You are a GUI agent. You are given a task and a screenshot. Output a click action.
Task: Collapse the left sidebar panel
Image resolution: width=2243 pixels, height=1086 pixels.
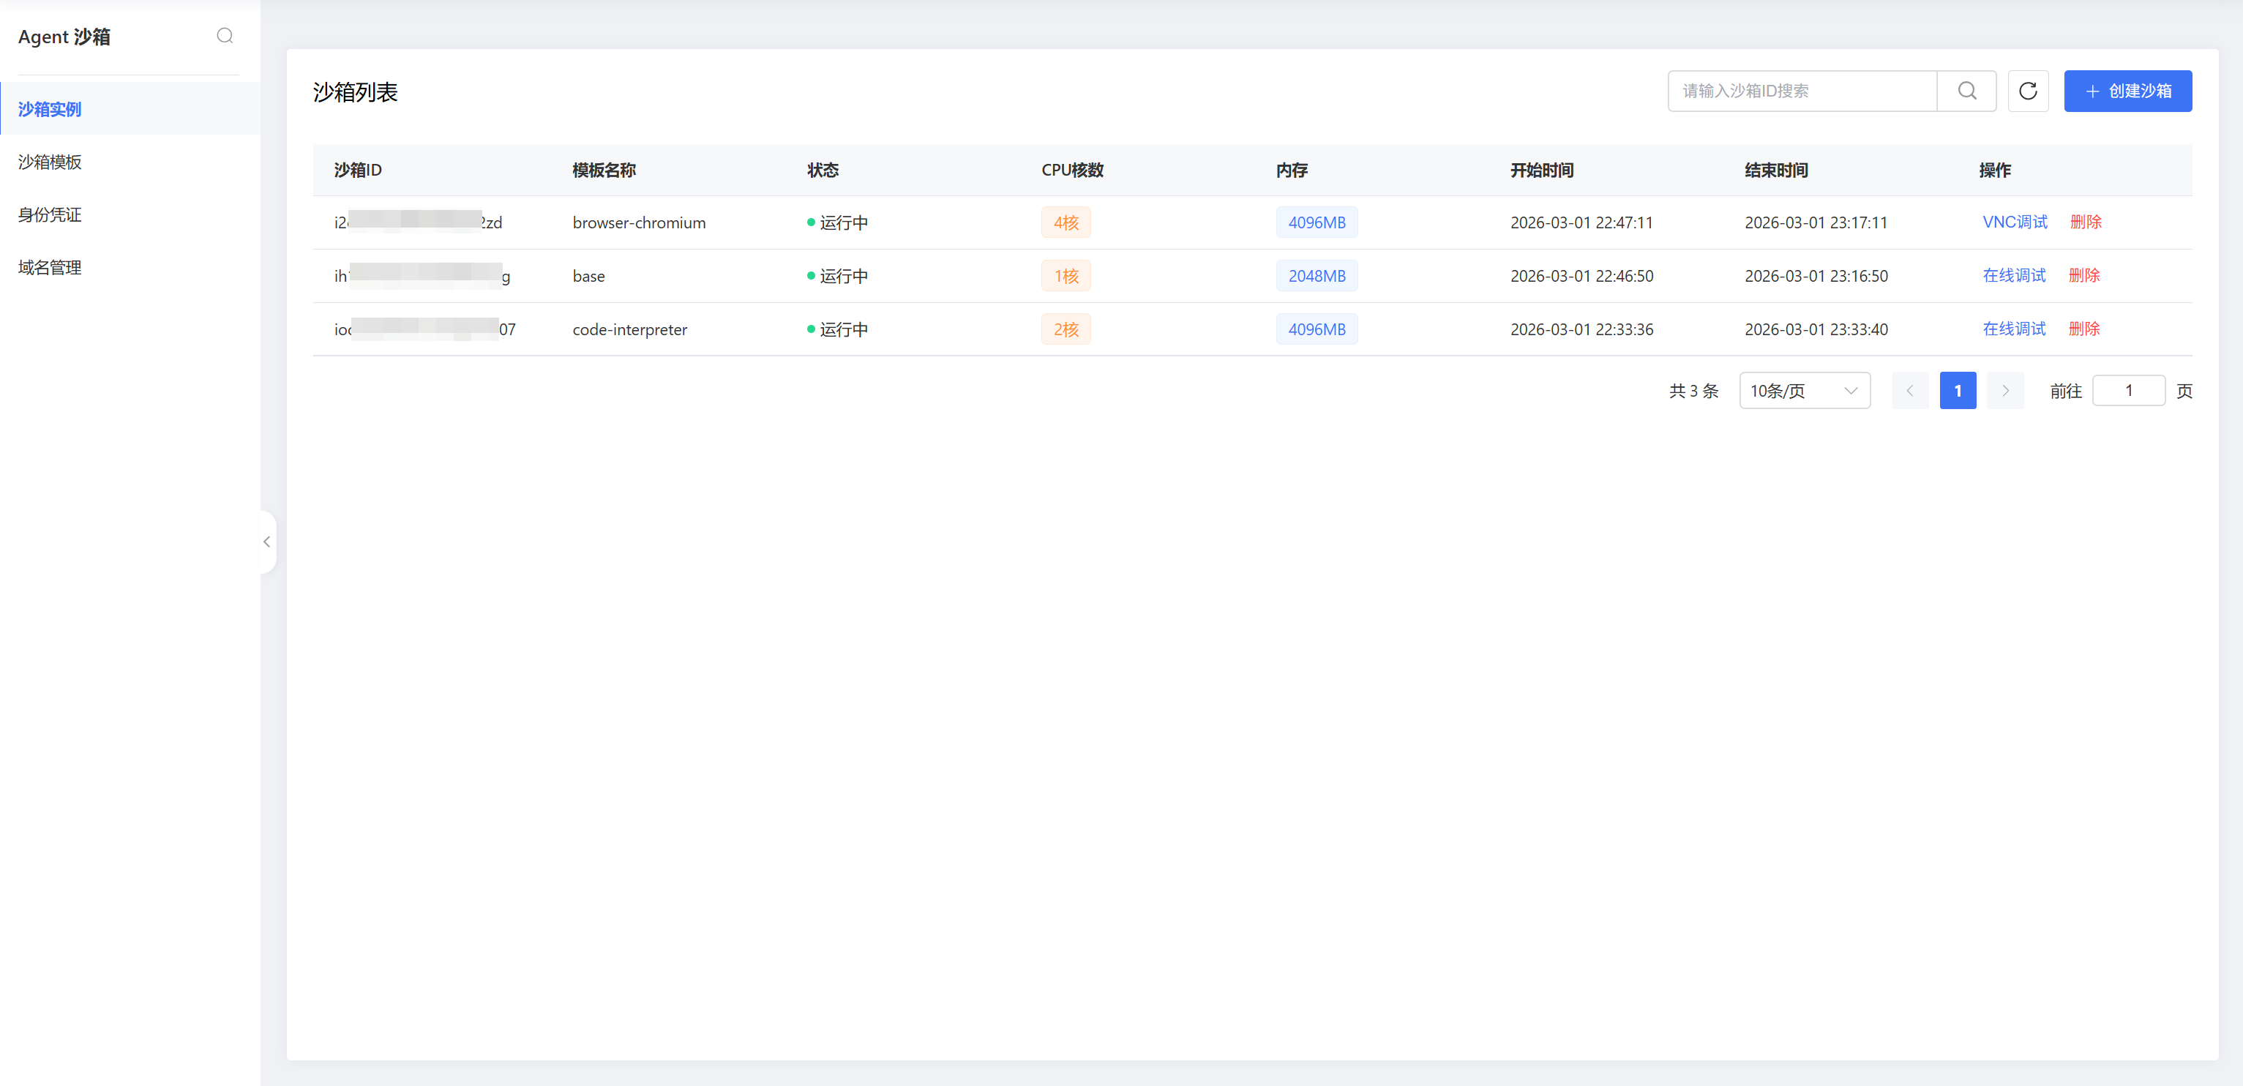267,542
